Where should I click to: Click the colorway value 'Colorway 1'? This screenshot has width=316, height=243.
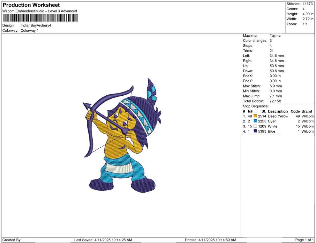[x=29, y=31]
